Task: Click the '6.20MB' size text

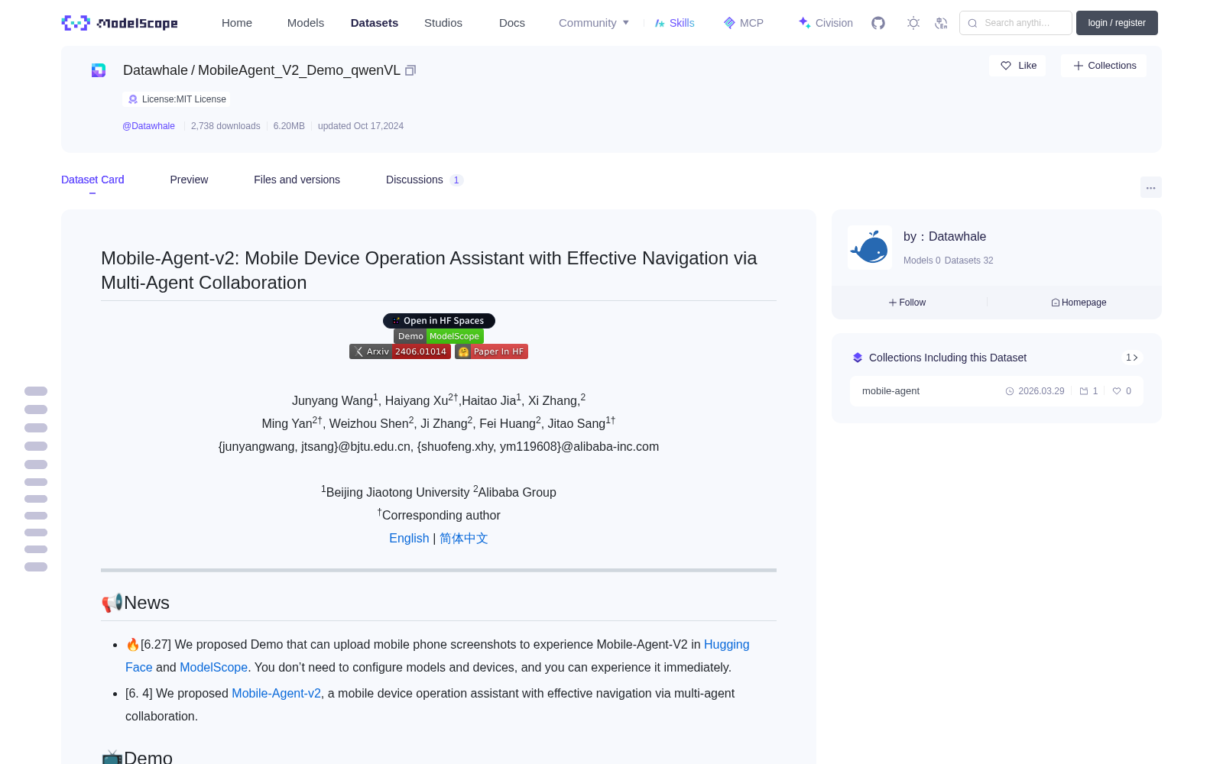Action: pyautogui.click(x=289, y=126)
